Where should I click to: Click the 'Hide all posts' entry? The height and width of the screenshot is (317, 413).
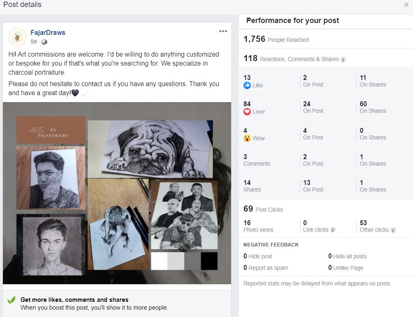click(x=347, y=256)
